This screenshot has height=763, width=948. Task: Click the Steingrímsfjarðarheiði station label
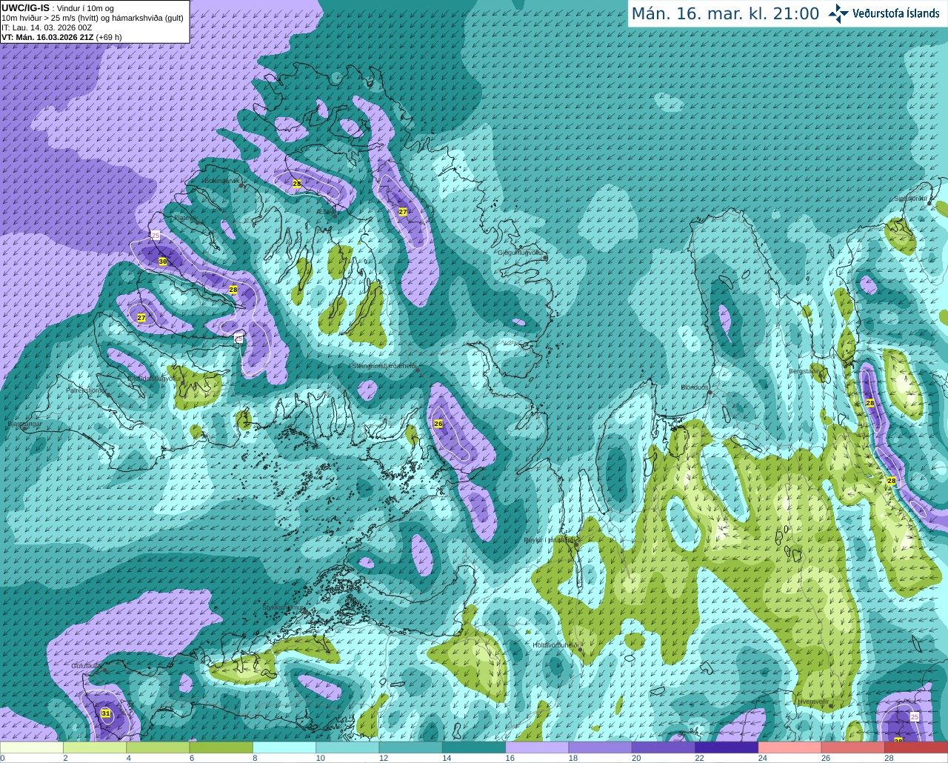384,366
